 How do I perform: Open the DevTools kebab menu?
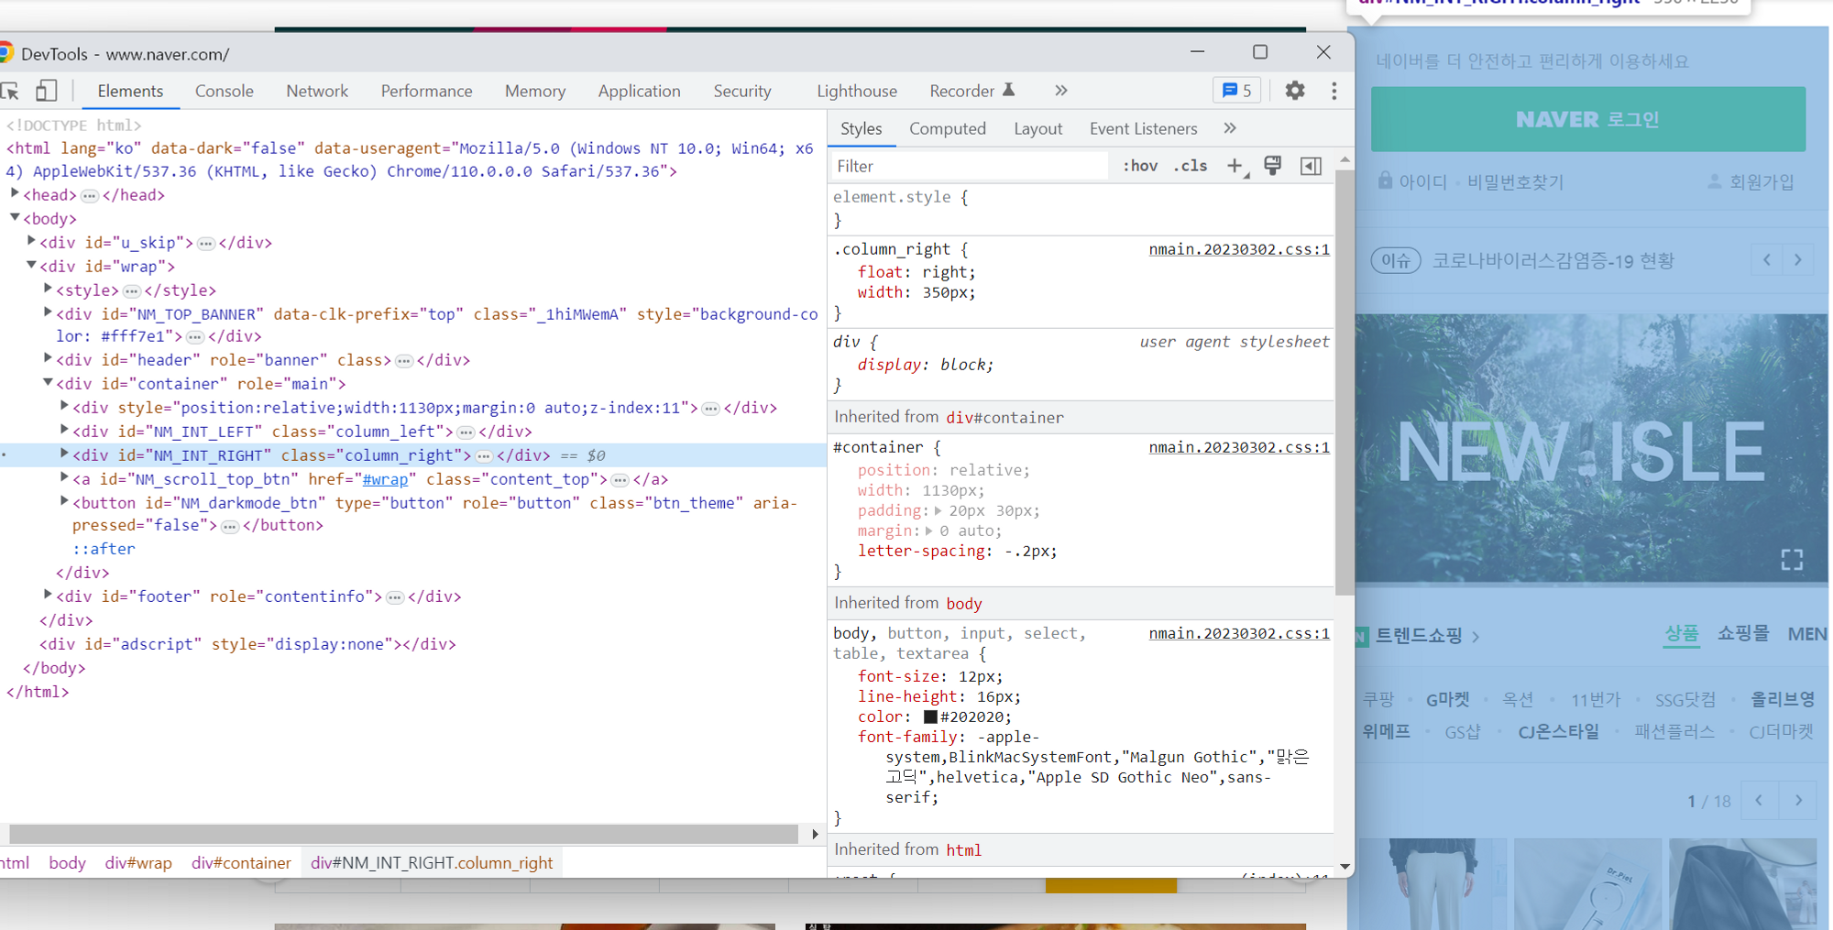pos(1334,91)
